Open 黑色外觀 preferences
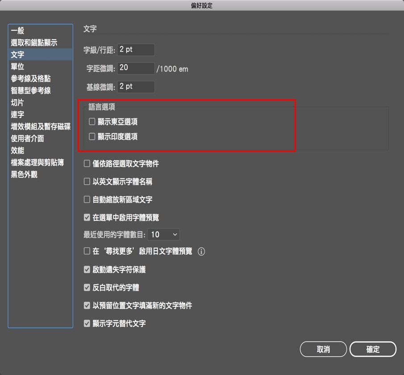The image size is (404, 375). click(41, 175)
